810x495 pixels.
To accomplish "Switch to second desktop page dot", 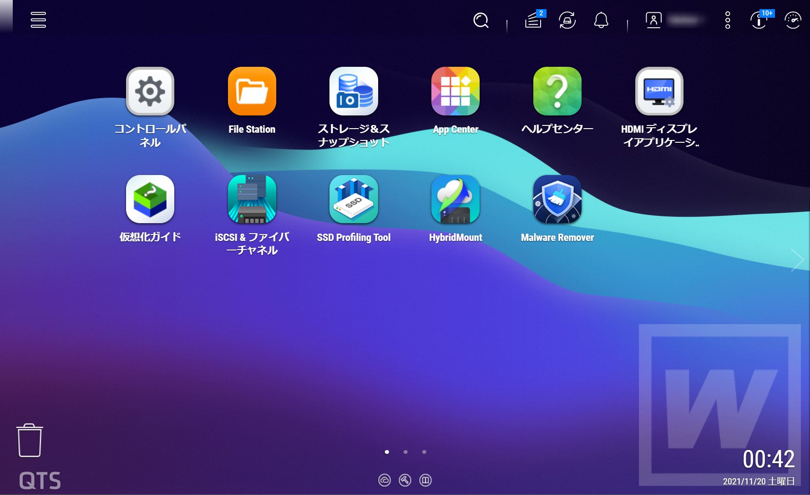I will 405,452.
